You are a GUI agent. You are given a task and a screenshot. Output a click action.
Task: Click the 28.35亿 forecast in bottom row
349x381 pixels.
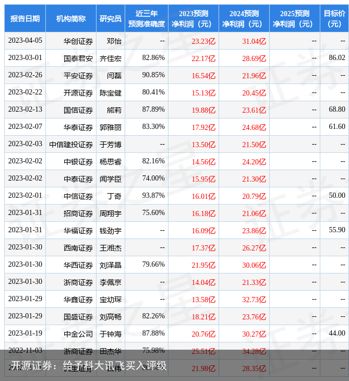254,368
